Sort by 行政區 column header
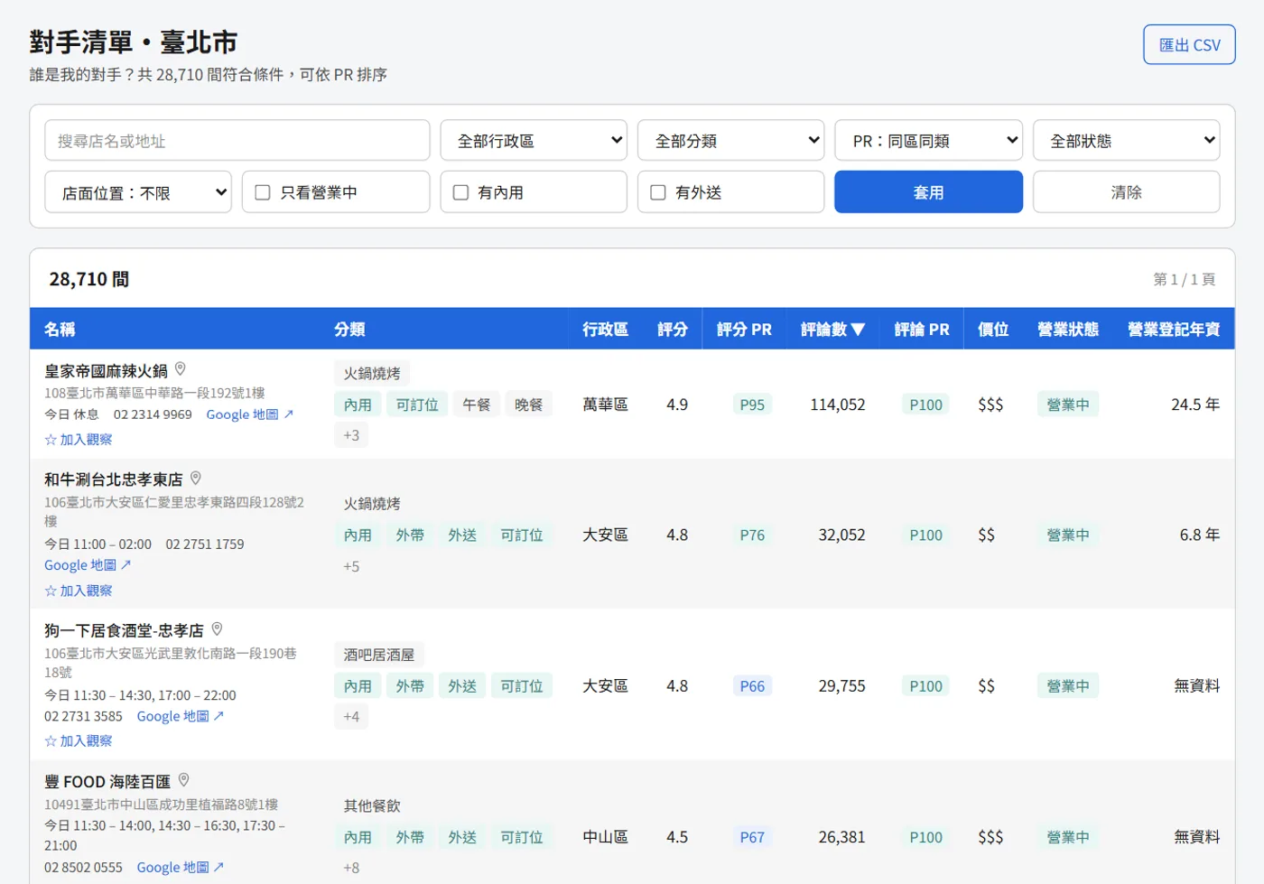 (x=605, y=330)
